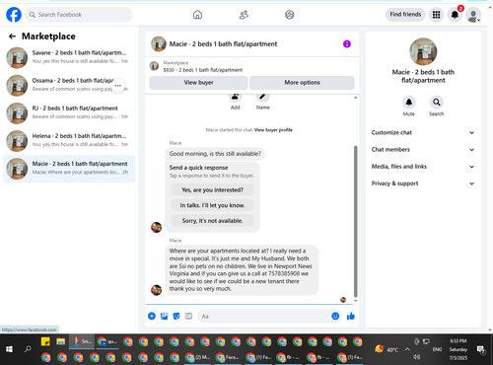Choose a sticker in the composer
The height and width of the screenshot is (365, 493).
(x=176, y=317)
